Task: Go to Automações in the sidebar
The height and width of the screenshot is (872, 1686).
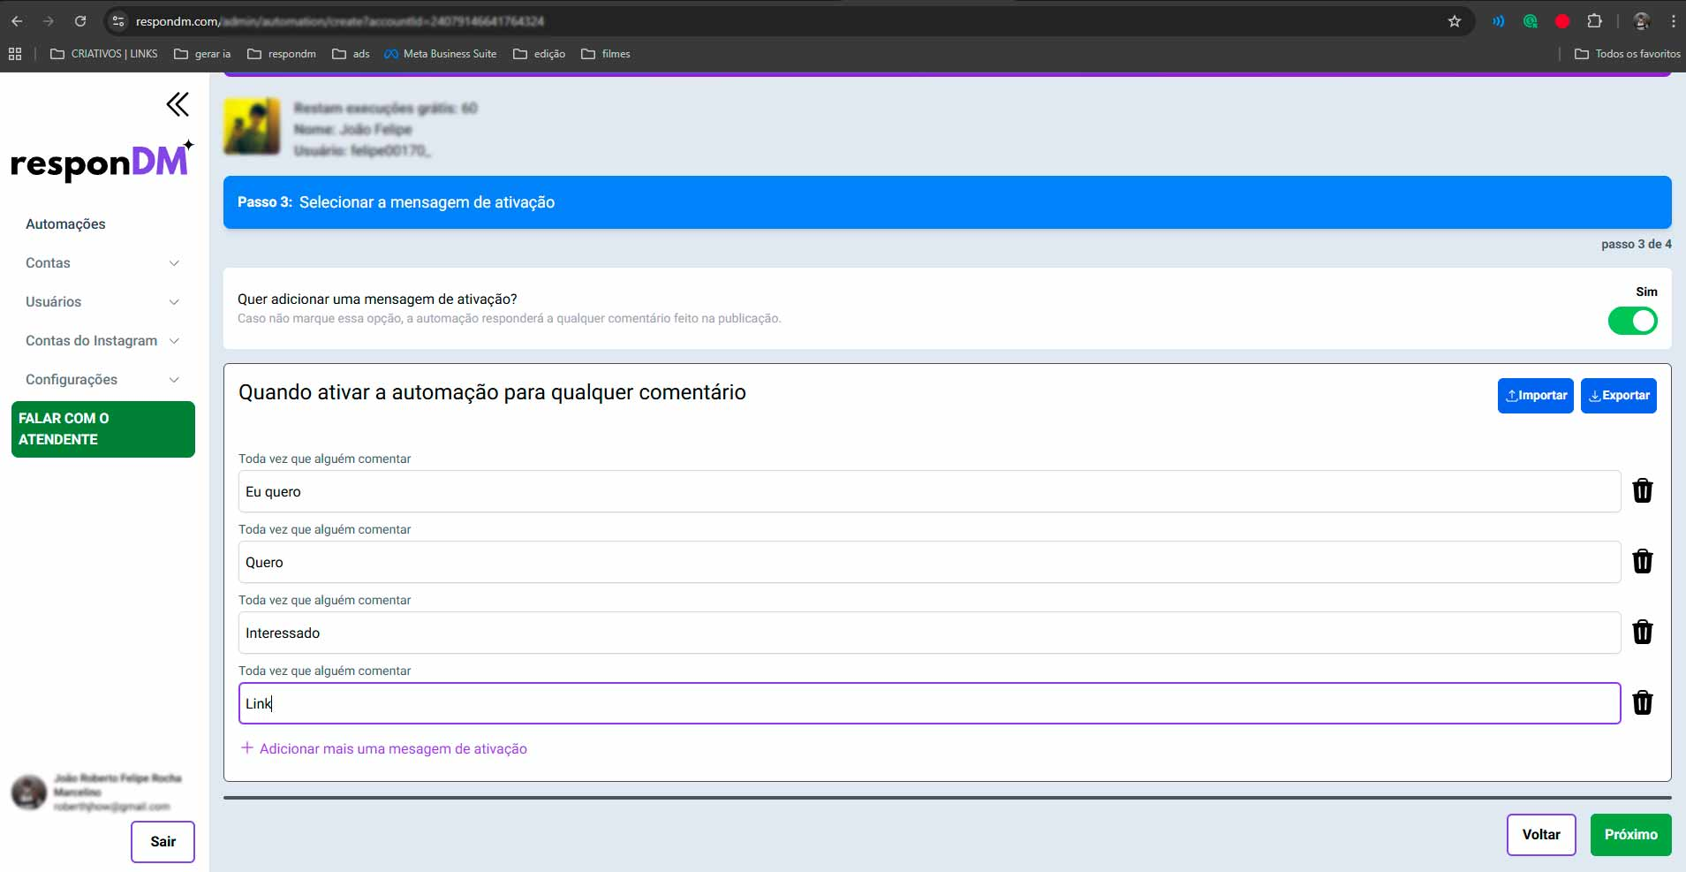Action: coord(65,224)
